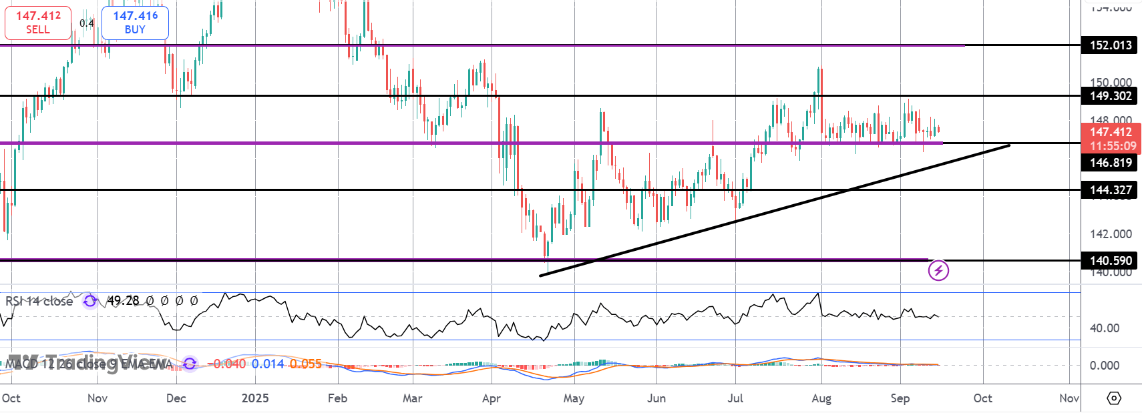
Task: Click the May label on time axis
Action: click(574, 398)
